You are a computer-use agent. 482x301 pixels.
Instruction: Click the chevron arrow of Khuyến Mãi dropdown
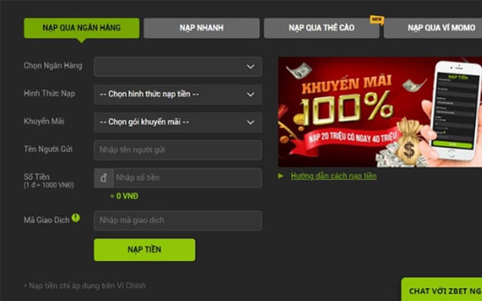point(251,122)
